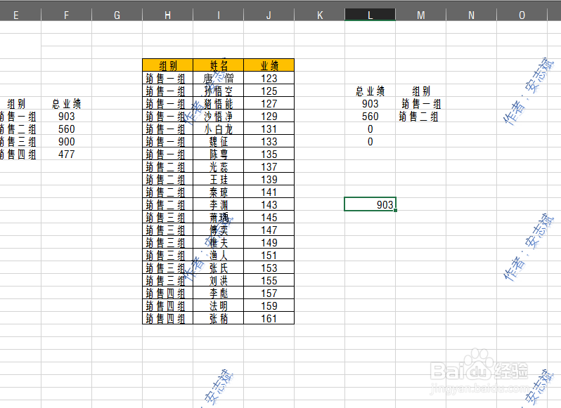Click value 560 in column F
561x408 pixels.
click(66, 129)
